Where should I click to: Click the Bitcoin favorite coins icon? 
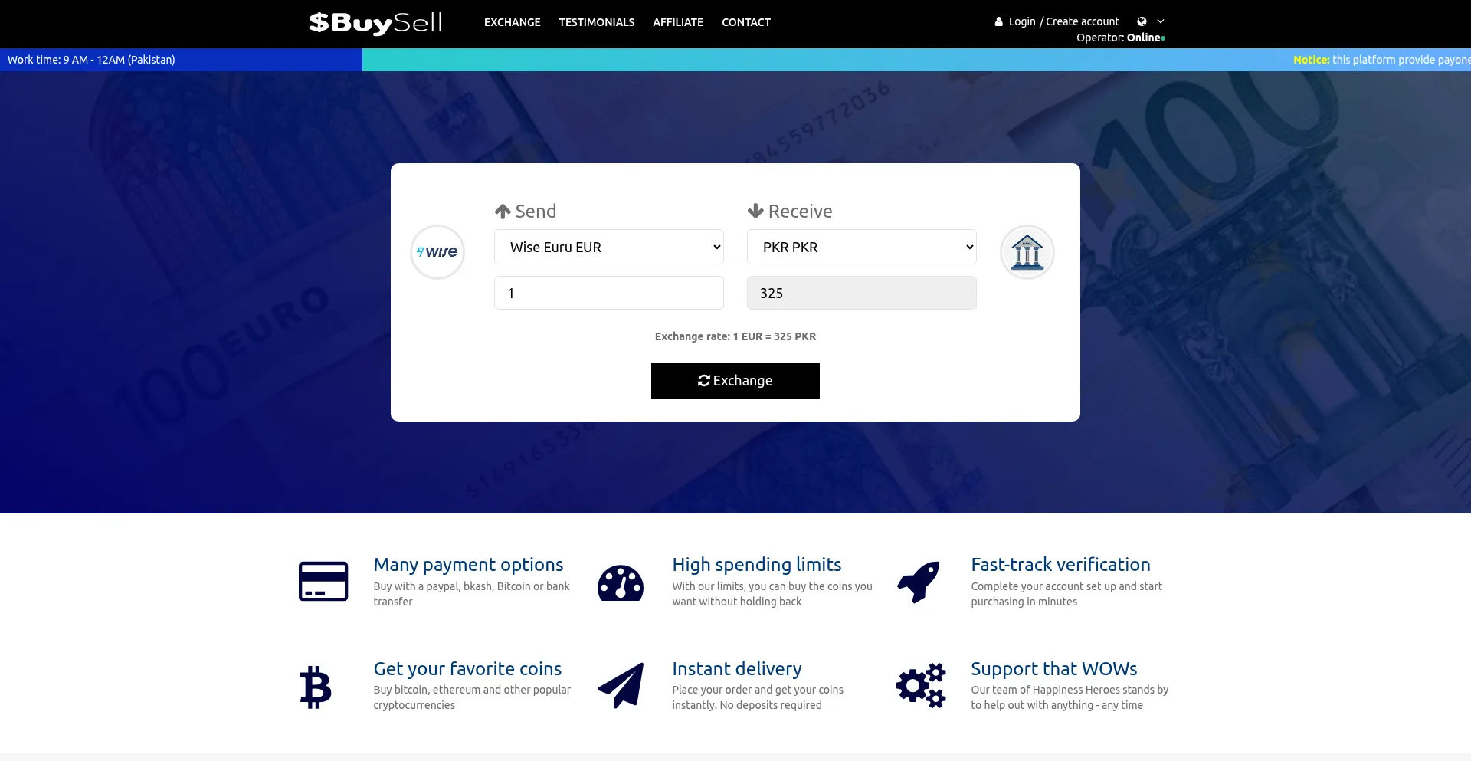(x=316, y=687)
